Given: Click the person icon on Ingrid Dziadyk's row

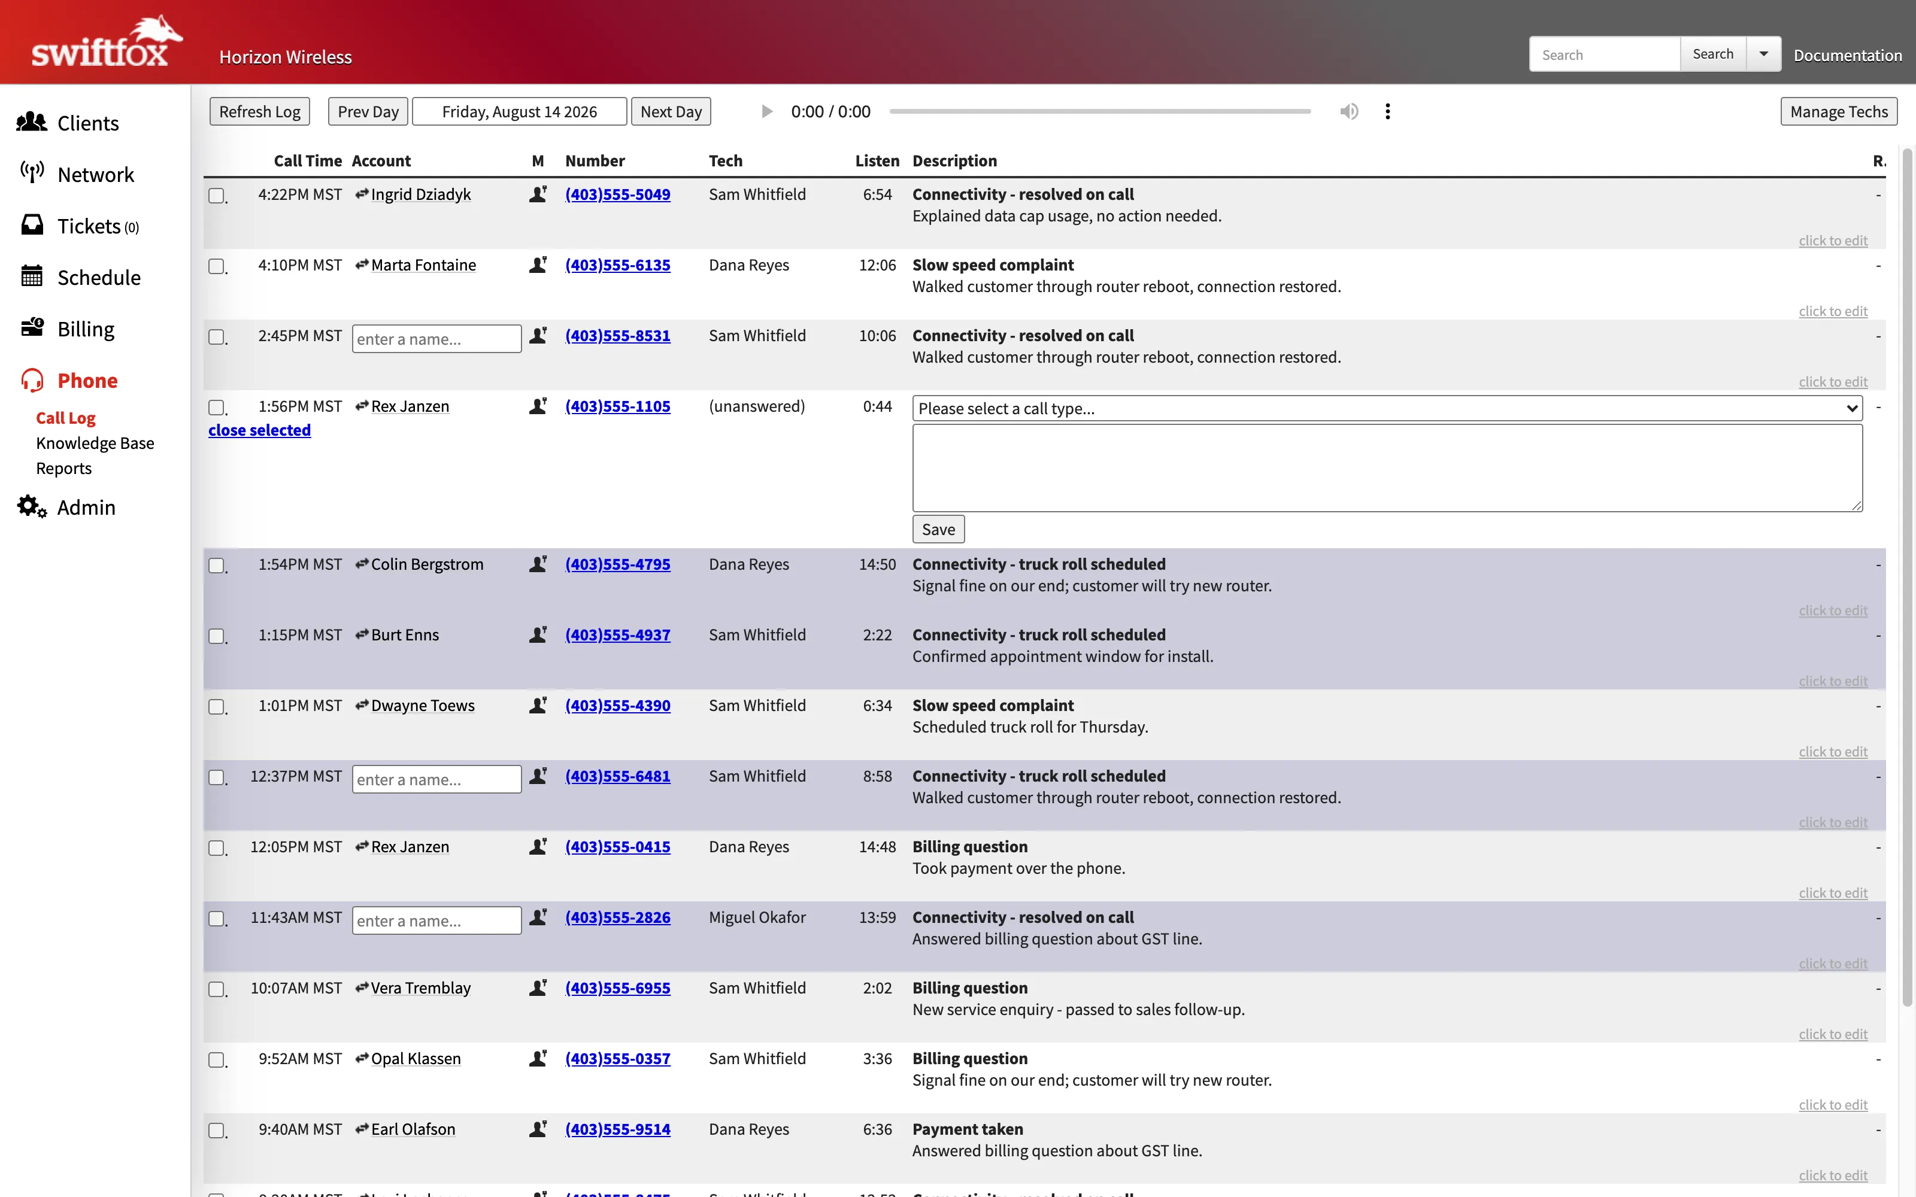Looking at the screenshot, I should tap(538, 194).
